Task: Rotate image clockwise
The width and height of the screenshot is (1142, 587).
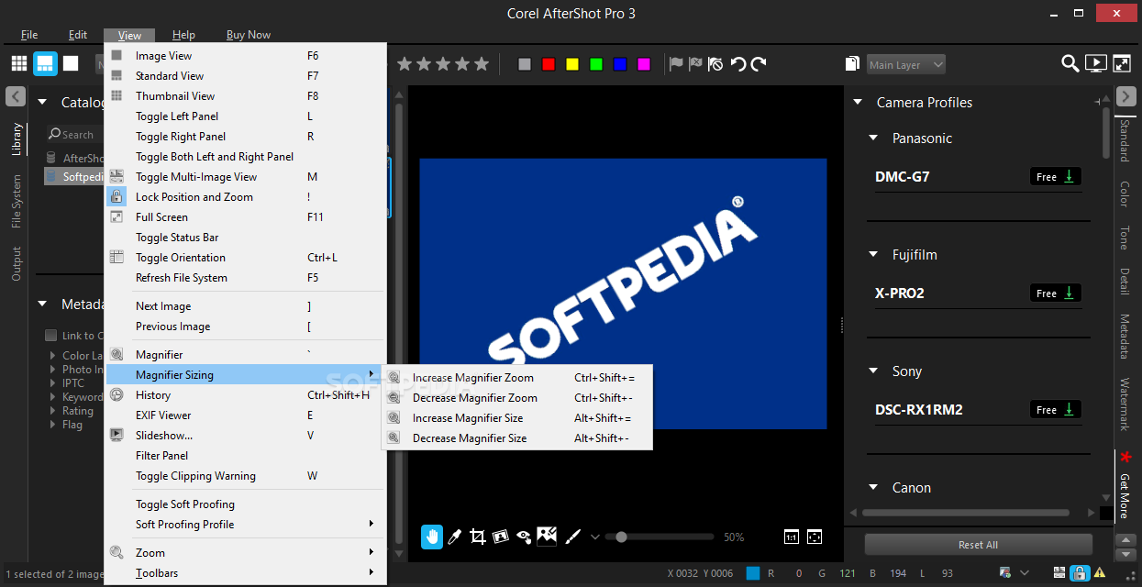Action: (759, 63)
